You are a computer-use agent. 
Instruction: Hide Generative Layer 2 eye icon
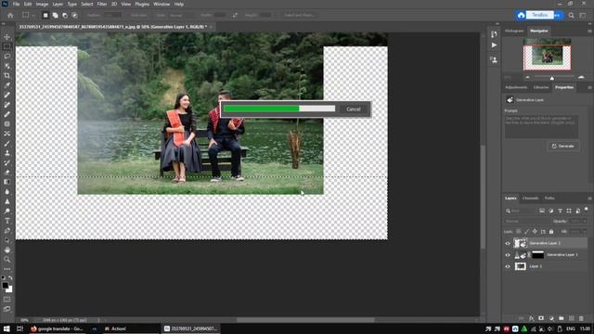508,243
